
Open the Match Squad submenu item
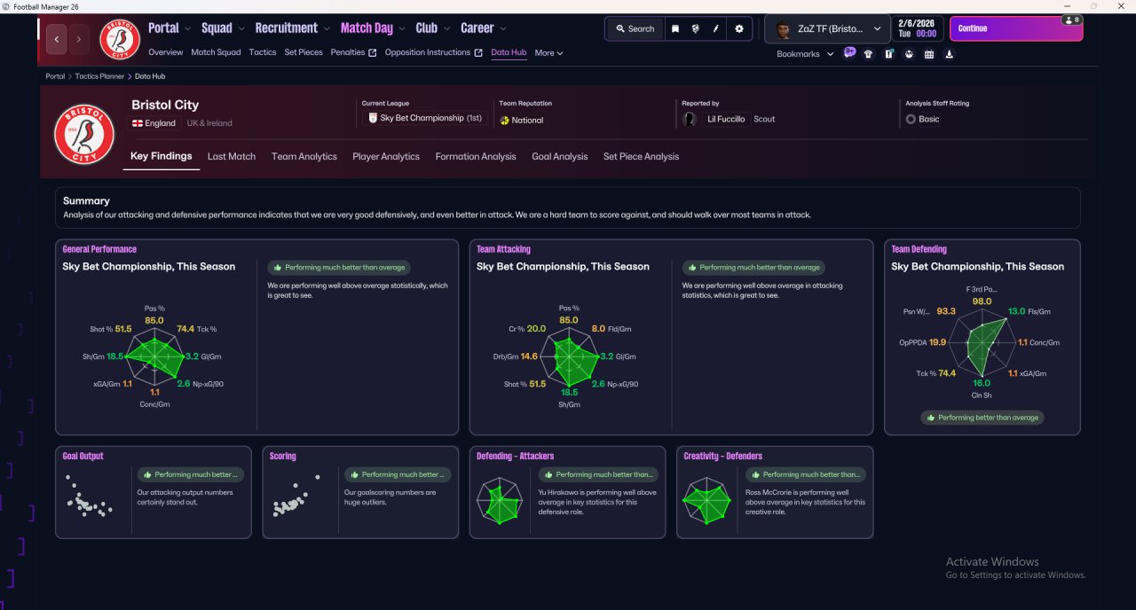coord(216,52)
